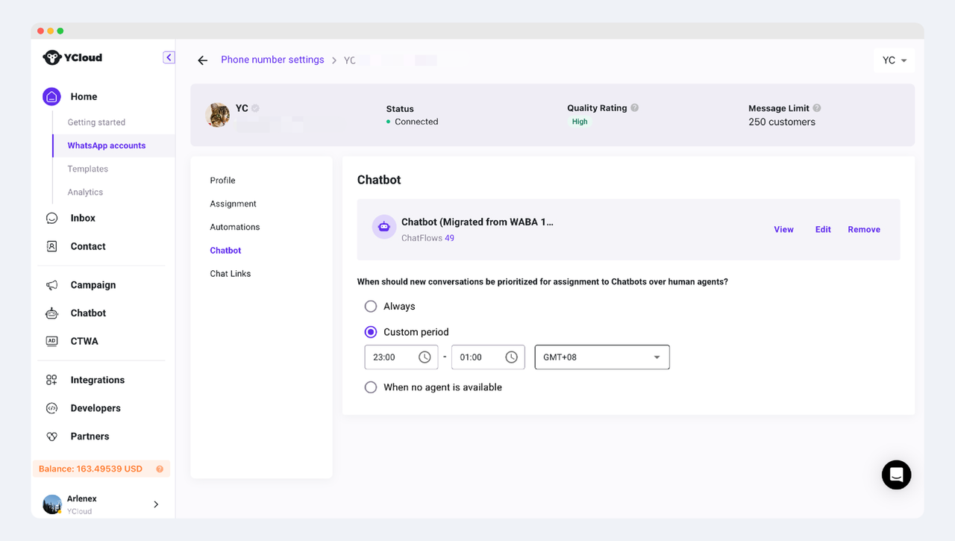
Task: Select the Custom period radio option
Action: click(x=371, y=332)
